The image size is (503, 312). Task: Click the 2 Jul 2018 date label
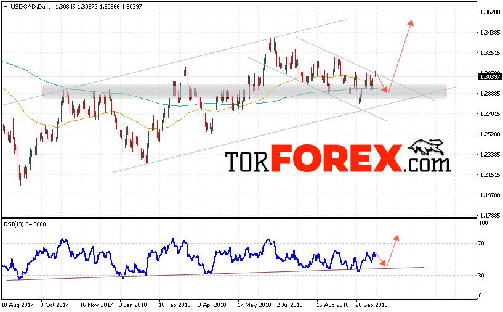coord(290,305)
